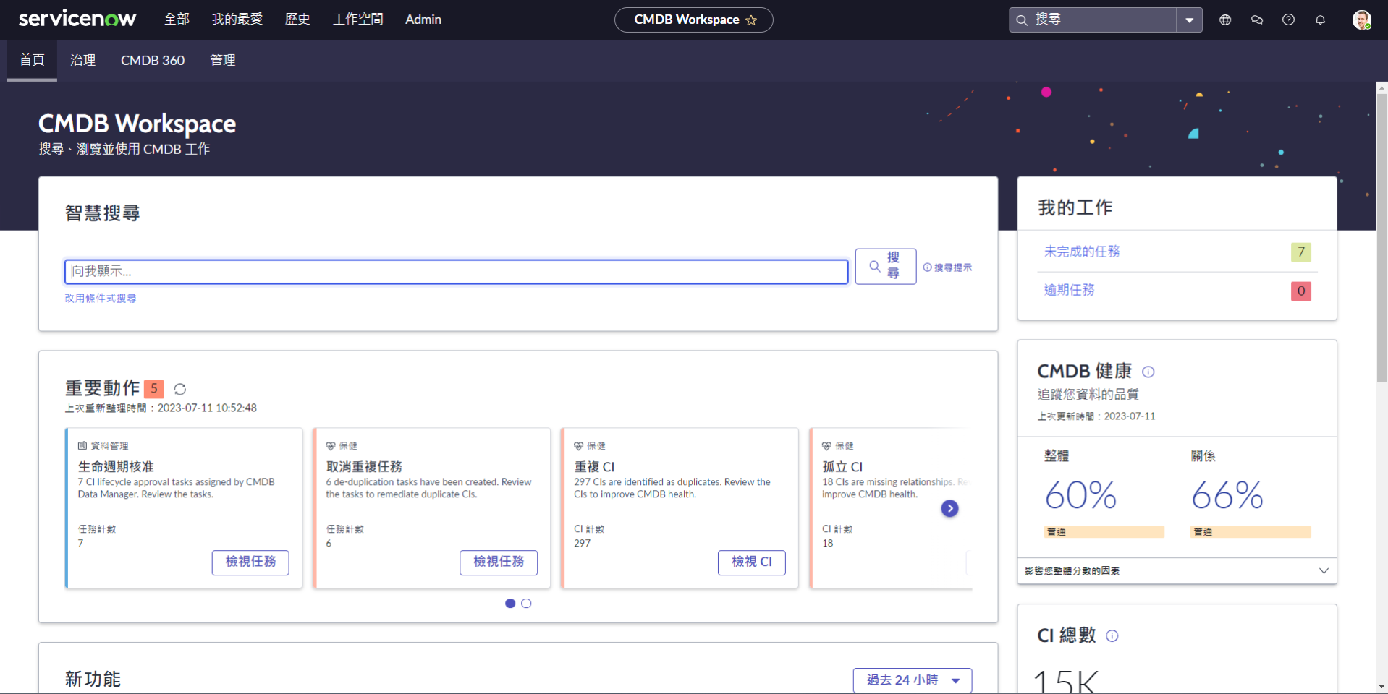Click the 0 badge for 逾期任務
This screenshot has width=1388, height=694.
[1301, 291]
